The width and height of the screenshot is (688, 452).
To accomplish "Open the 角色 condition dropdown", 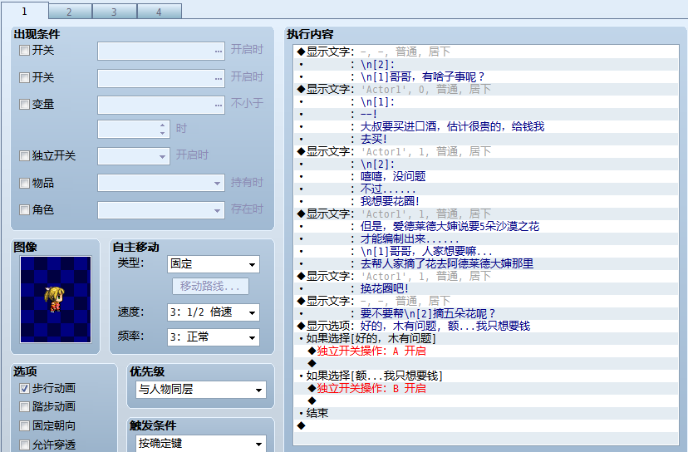I will [x=161, y=210].
